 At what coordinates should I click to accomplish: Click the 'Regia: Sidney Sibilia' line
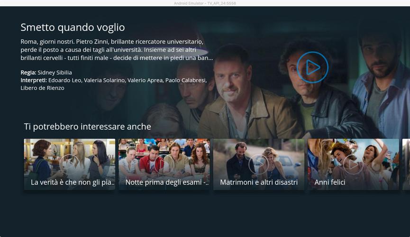pyautogui.click(x=46, y=73)
